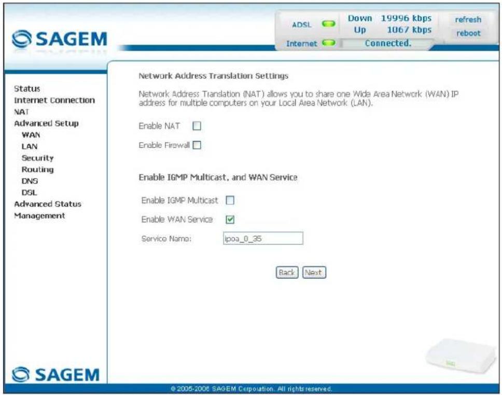Click the SAGEM logo at bottom left
Image resolution: width=502 pixels, height=395 pixels.
click(x=55, y=374)
